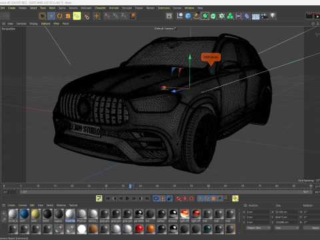Add a Camera object
This screenshot has width=320, height=240.
tap(264, 16)
